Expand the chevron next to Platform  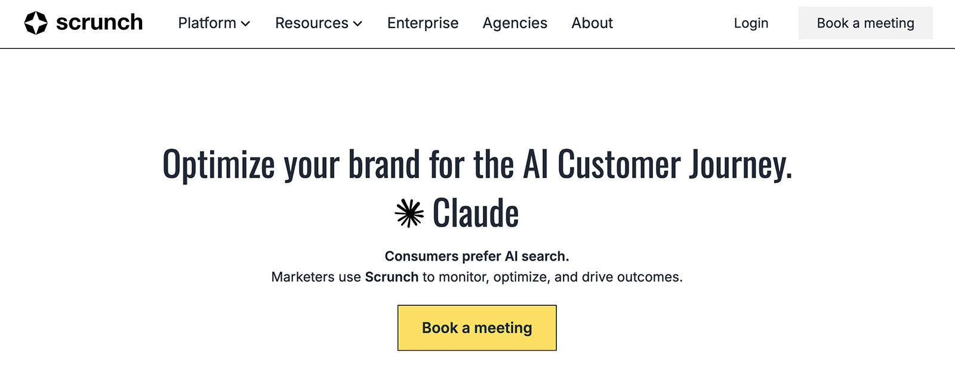pyautogui.click(x=245, y=24)
